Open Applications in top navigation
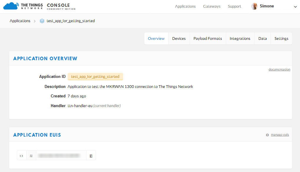Screen dimensions: 300x172 tap(185, 6)
